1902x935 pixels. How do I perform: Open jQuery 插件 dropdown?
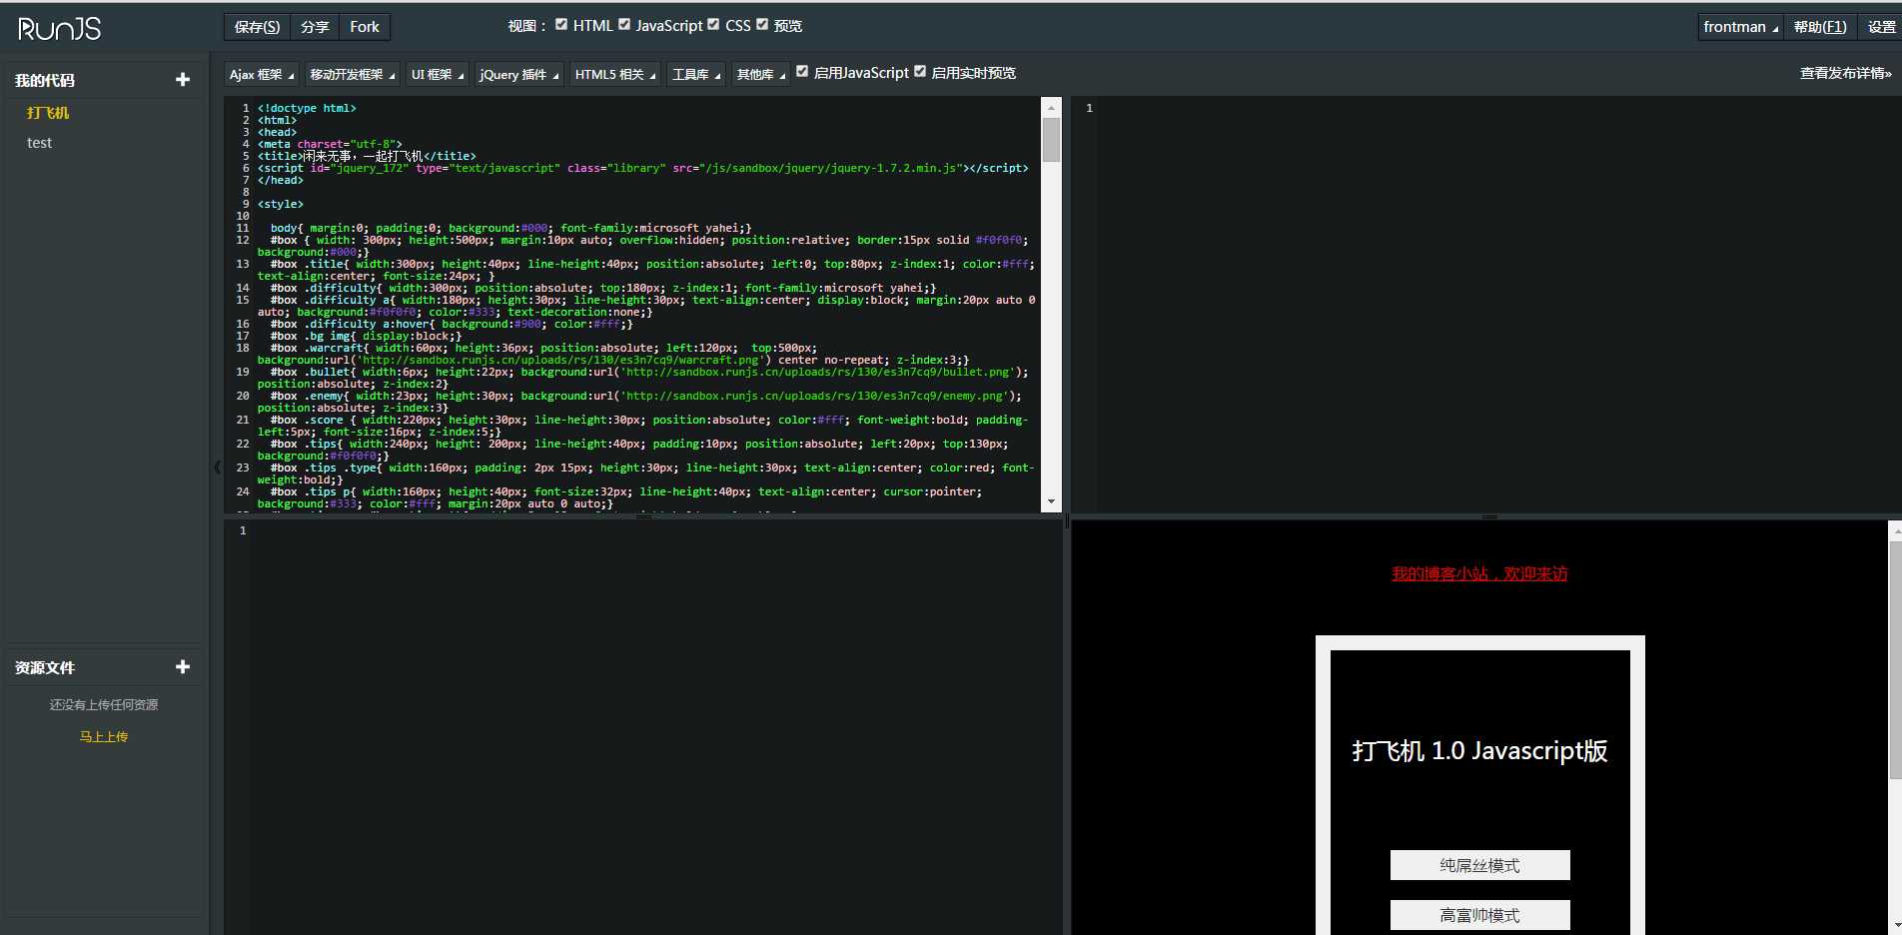(x=519, y=74)
